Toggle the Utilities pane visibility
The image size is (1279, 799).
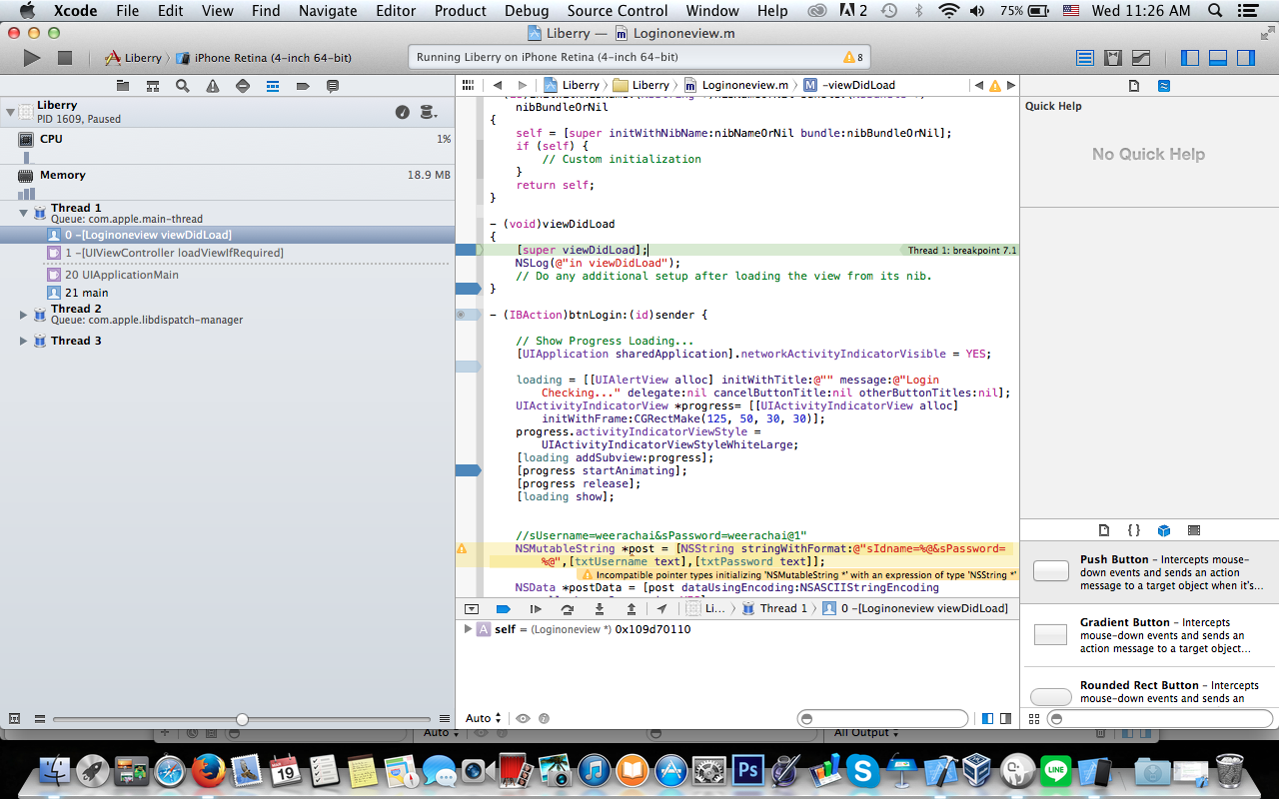pyautogui.click(x=1246, y=58)
